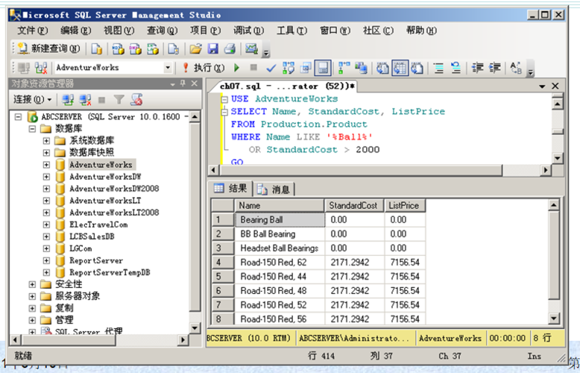Toggle Include Actual Execution Plan icon

(344, 68)
